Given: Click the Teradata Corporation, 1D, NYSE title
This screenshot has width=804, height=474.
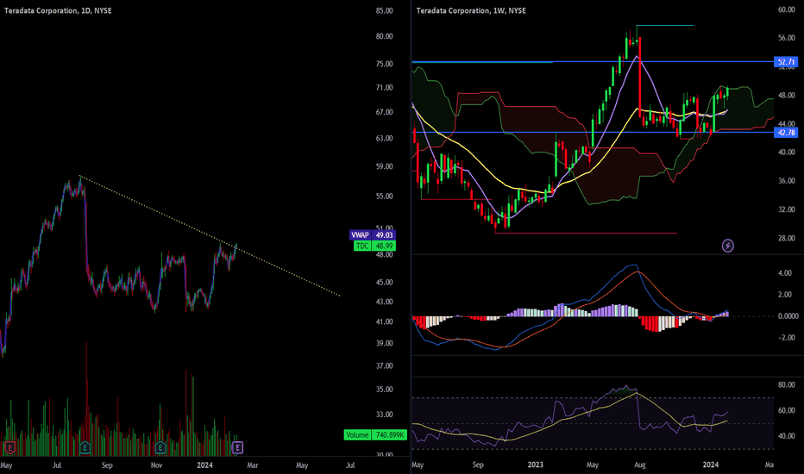Looking at the screenshot, I should pos(58,10).
